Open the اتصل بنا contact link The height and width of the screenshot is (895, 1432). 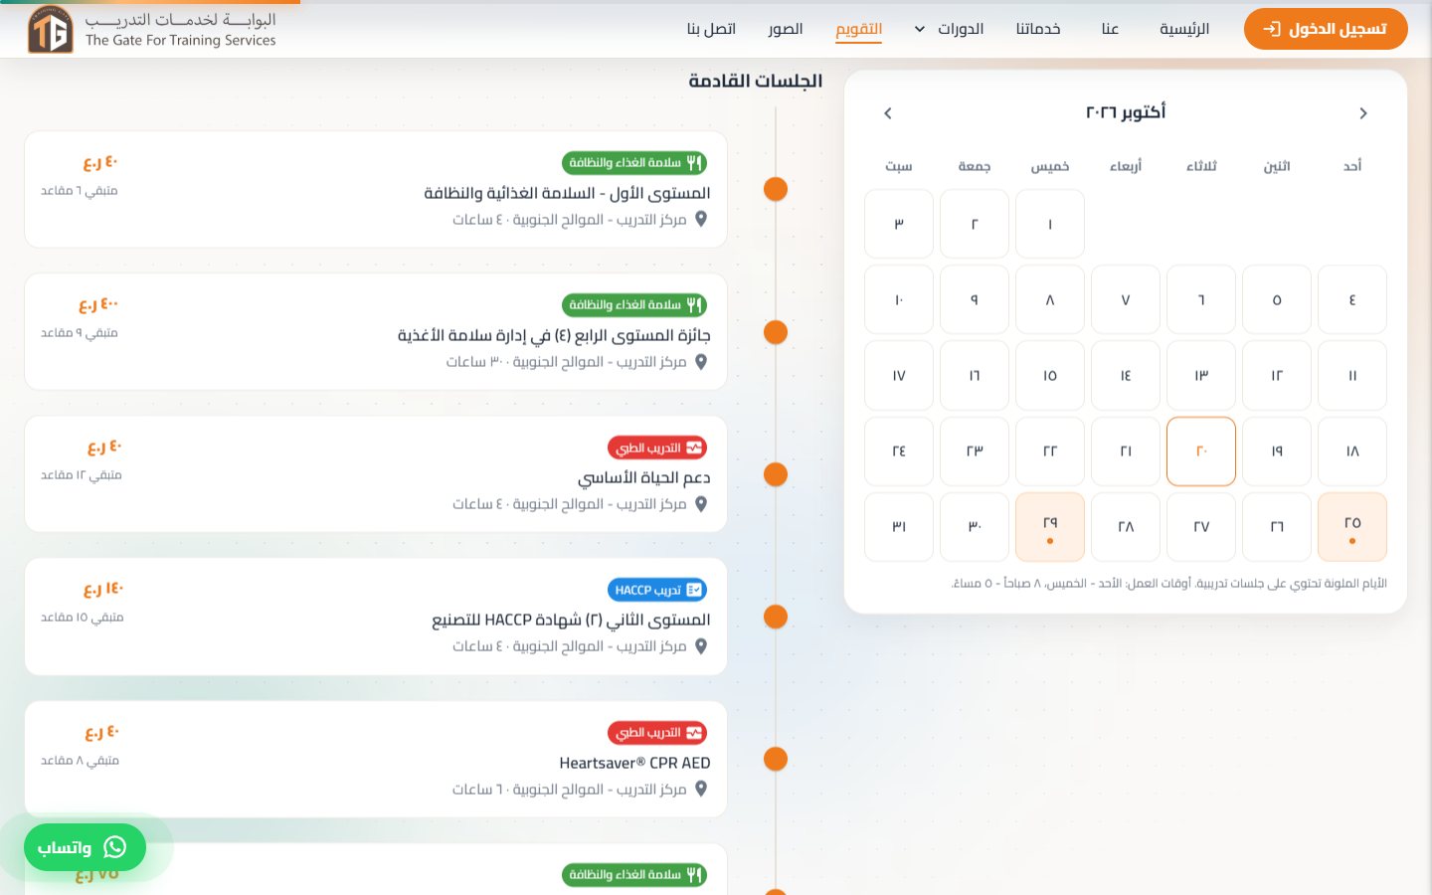point(711,29)
